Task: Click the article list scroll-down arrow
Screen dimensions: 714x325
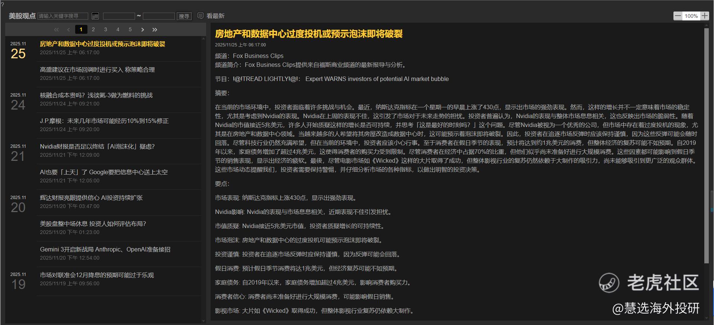Action: 203,321
